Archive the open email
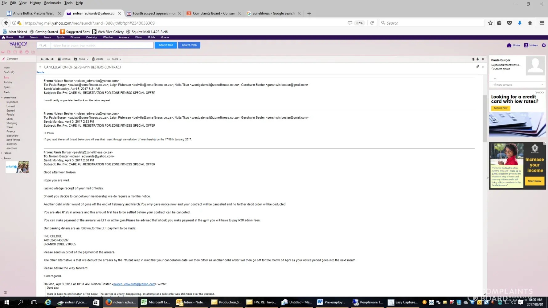The image size is (548, 308). [x=64, y=59]
